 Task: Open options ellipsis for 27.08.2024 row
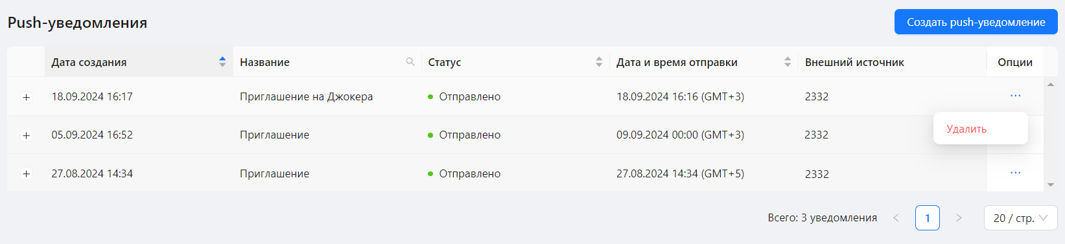pyautogui.click(x=1015, y=173)
